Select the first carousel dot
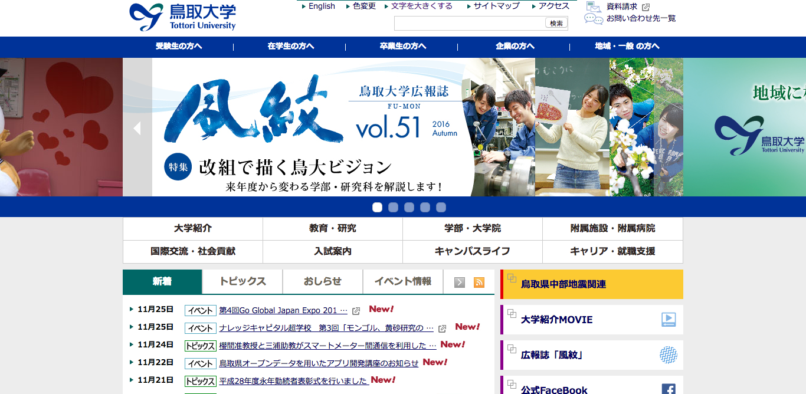The height and width of the screenshot is (394, 806). pyautogui.click(x=378, y=207)
